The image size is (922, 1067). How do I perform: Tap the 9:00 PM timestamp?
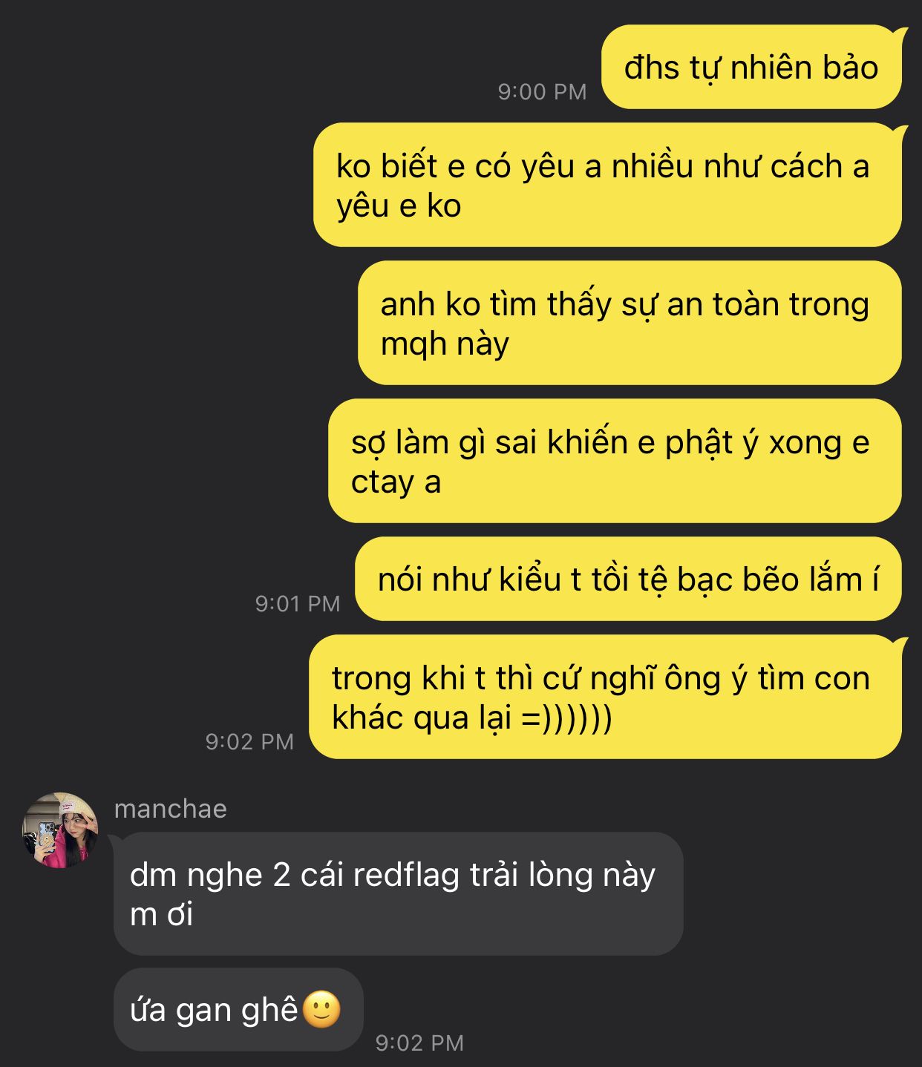coord(542,92)
